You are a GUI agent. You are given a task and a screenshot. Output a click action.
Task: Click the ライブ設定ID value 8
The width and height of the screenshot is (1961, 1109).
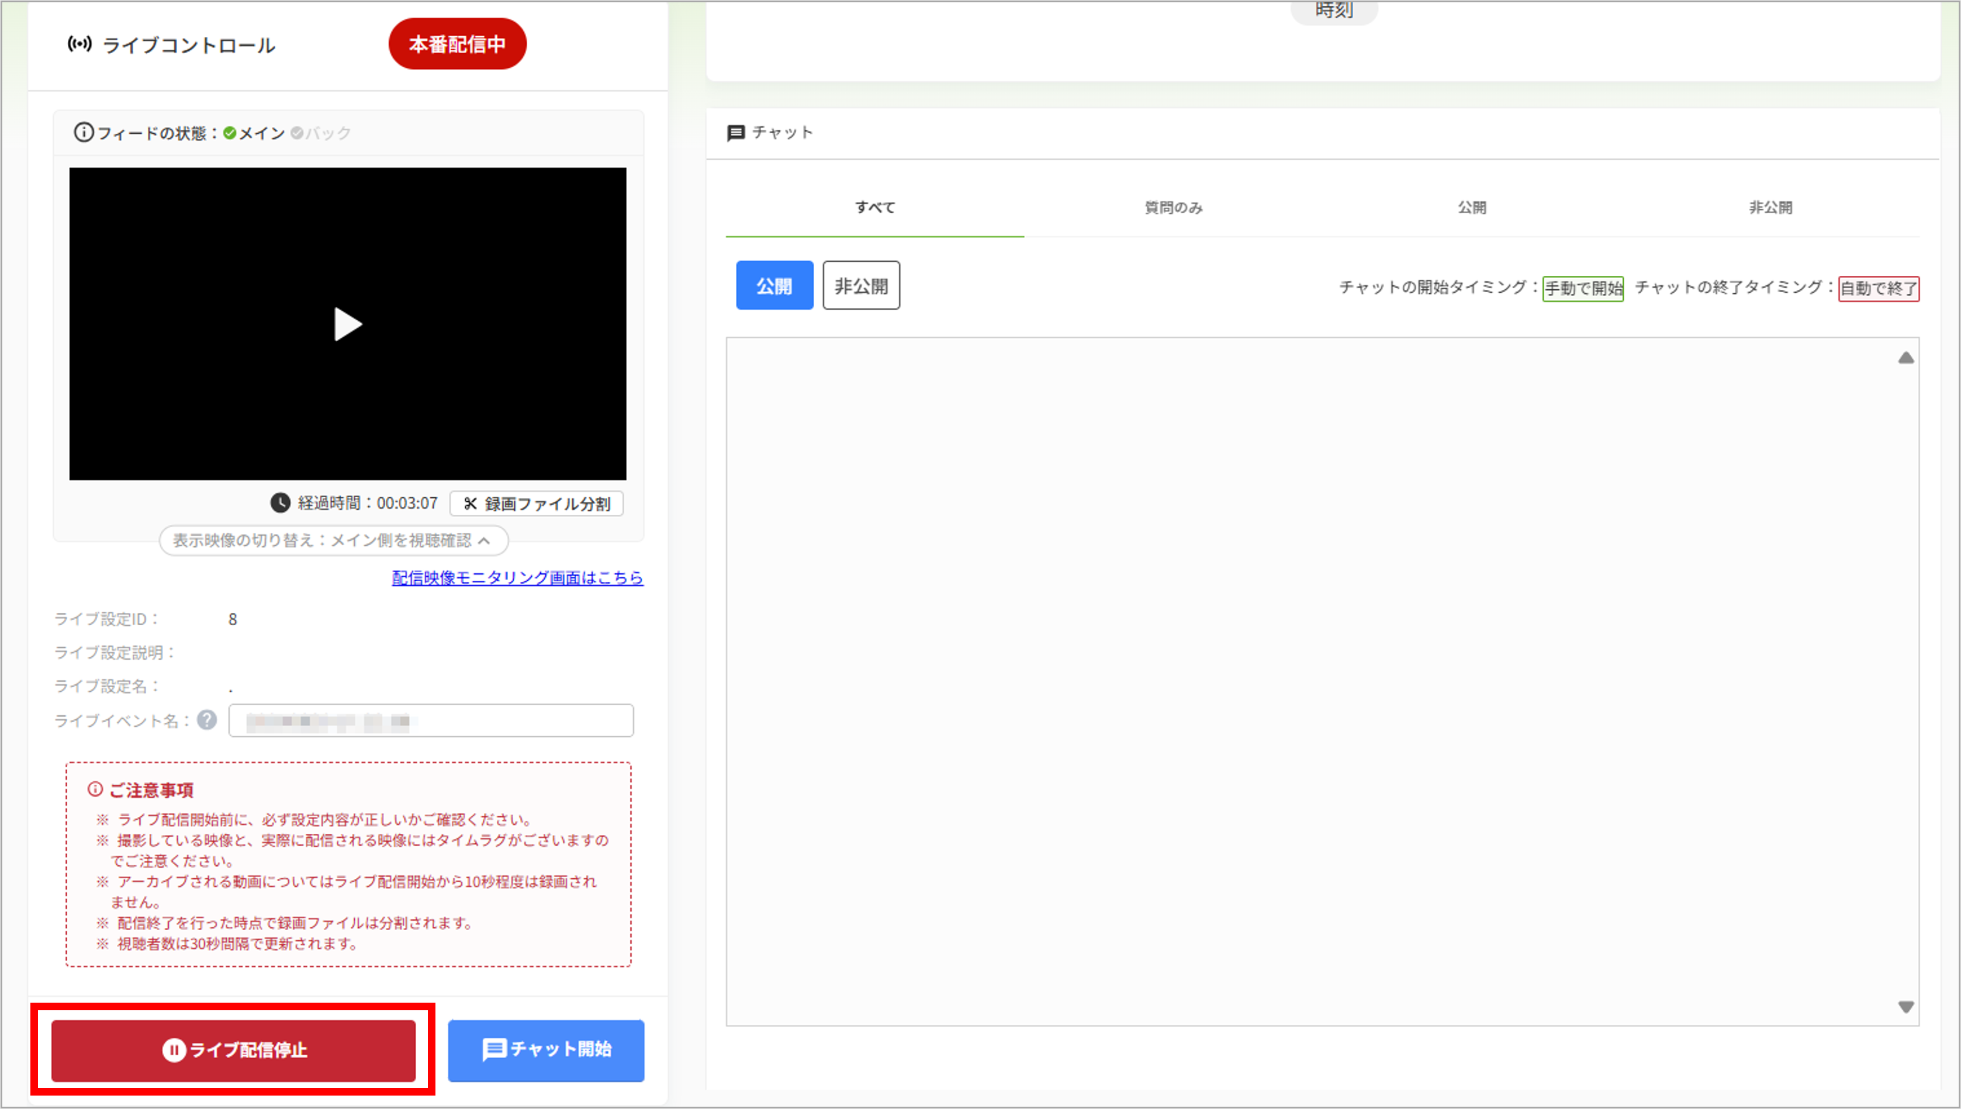pos(233,619)
